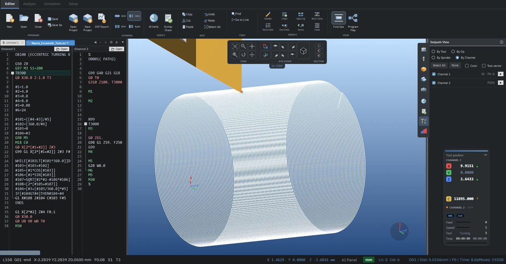506x264 pixels.
Task: Collapse the T3000 fold marker on line 16
Action: [86, 124]
